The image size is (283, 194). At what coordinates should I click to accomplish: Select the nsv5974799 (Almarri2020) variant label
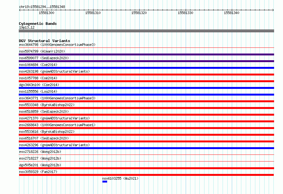42,51
